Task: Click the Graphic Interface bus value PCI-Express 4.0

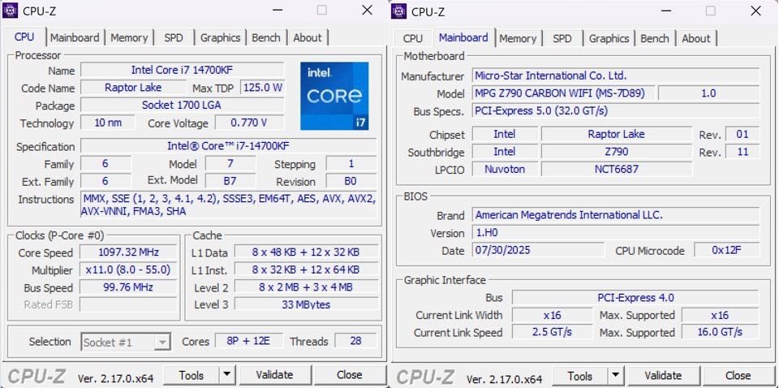Action: coord(635,298)
